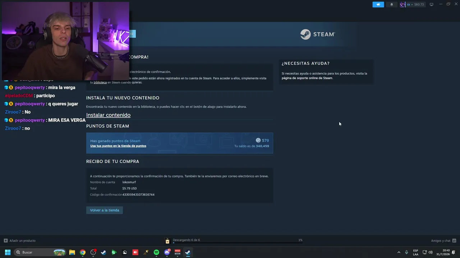460x258 pixels.
Task: Open Amigos y chat
Action: tap(441, 241)
